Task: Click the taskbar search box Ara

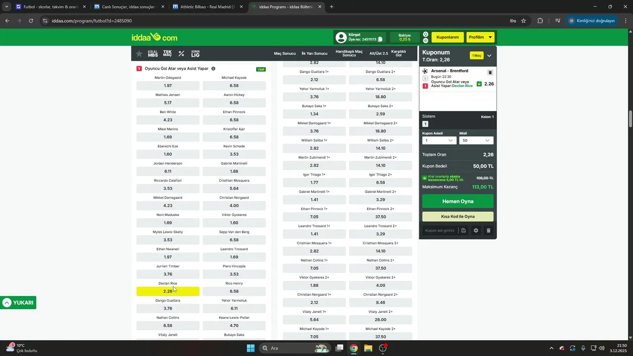Action: (296, 348)
